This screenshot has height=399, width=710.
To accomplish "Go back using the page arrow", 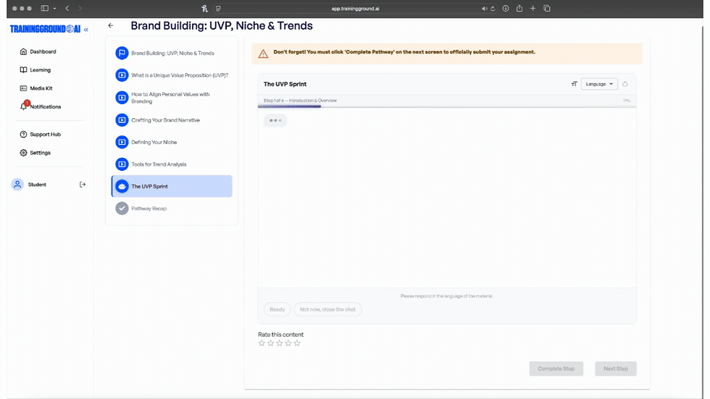I will pyautogui.click(x=110, y=26).
